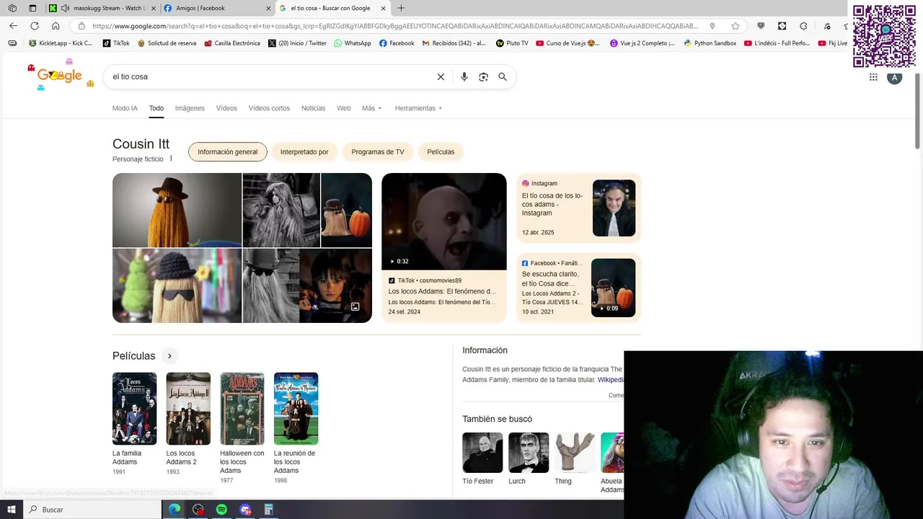Open the browser home icon
923x519 pixels.
click(x=56, y=26)
